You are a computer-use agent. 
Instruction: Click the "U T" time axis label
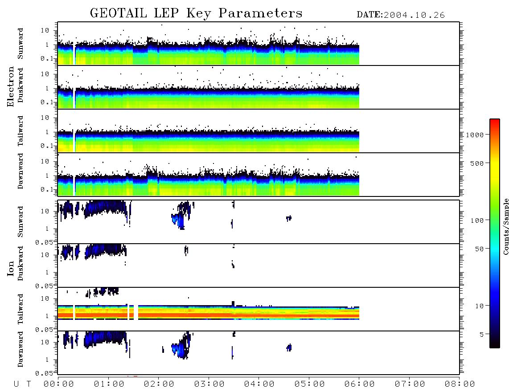[22, 384]
